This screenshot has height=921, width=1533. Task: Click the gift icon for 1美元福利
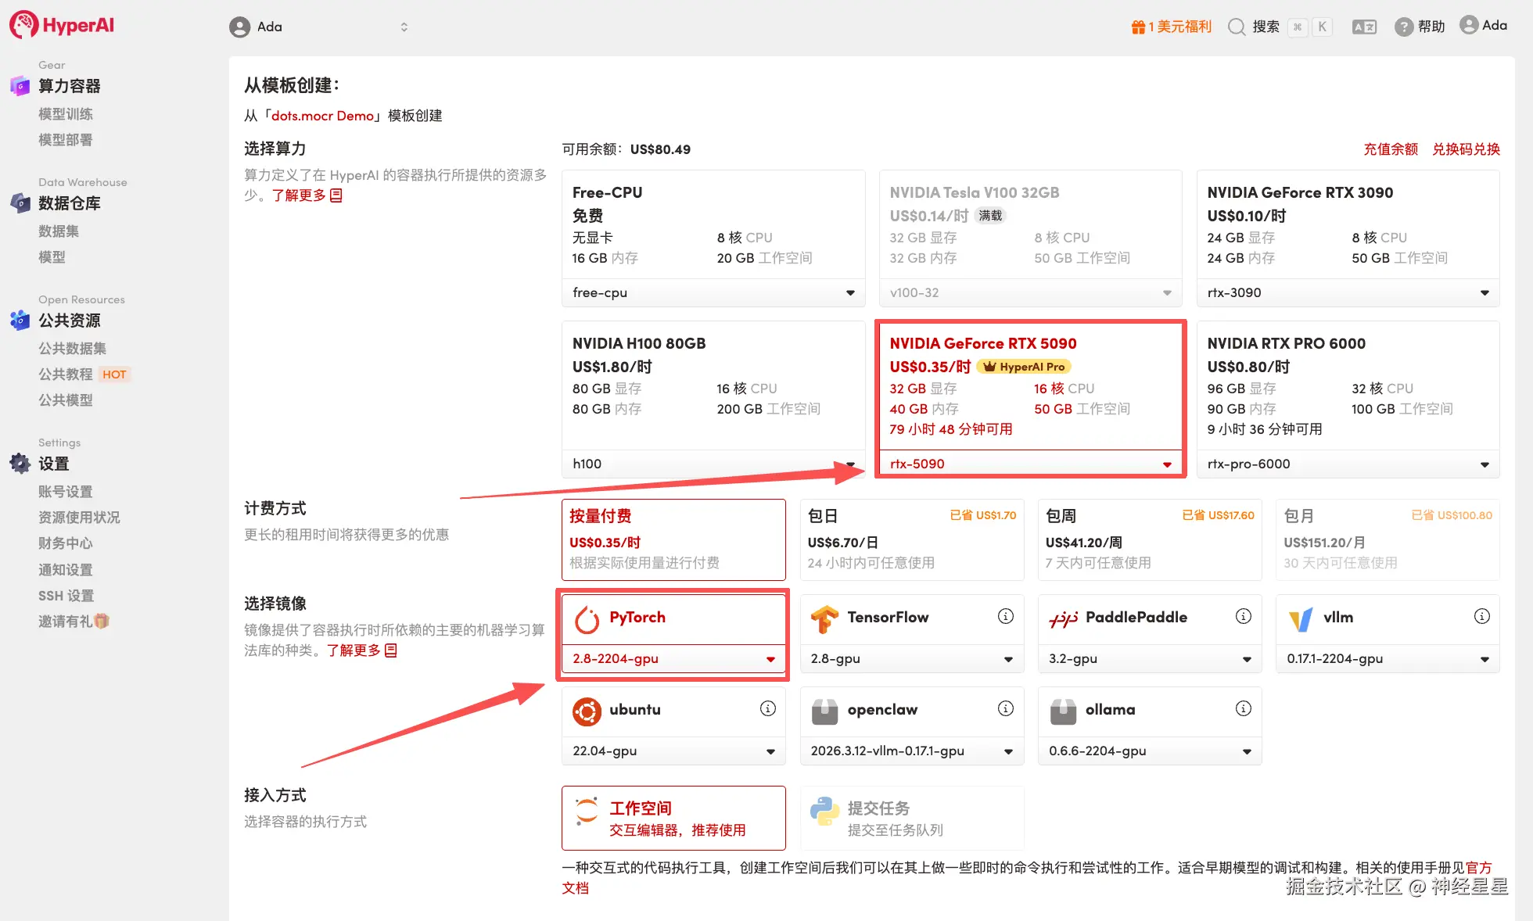tap(1138, 27)
